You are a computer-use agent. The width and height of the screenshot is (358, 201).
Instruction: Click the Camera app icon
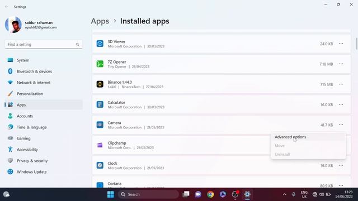pyautogui.click(x=100, y=125)
